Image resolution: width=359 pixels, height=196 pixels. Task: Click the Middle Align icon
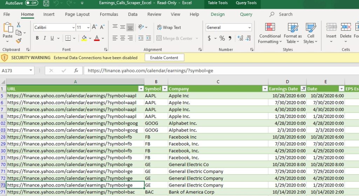tap(122, 27)
